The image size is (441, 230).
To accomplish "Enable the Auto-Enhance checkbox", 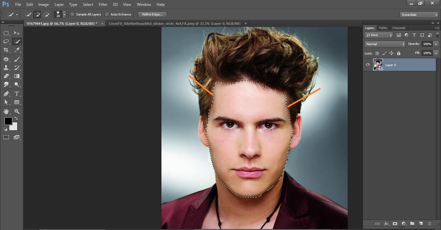I will 107,14.
